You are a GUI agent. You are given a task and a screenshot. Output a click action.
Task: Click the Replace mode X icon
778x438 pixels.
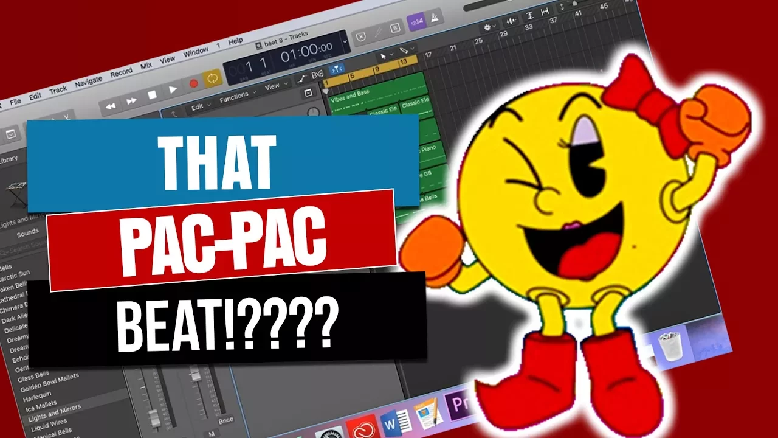click(360, 38)
